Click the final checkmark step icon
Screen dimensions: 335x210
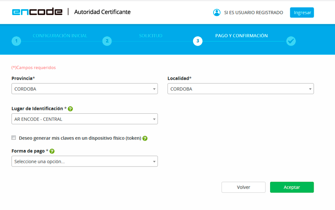pos(291,41)
